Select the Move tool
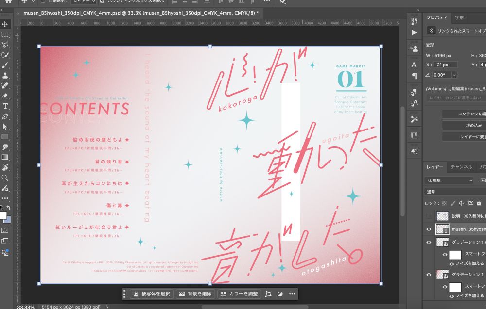The image size is (486, 309). pyautogui.click(x=5, y=24)
